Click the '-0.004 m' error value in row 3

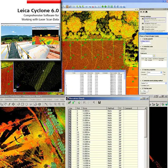tap(86, 115)
